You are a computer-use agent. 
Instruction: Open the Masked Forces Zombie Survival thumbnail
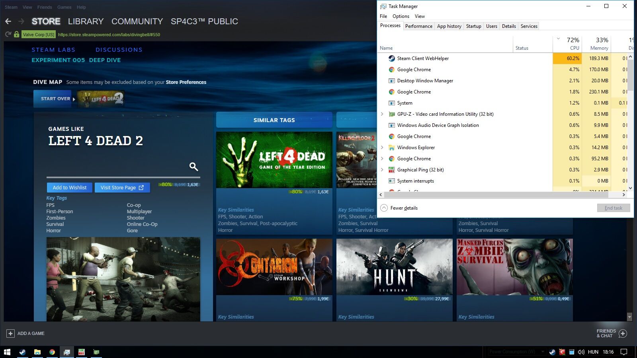tap(515, 267)
